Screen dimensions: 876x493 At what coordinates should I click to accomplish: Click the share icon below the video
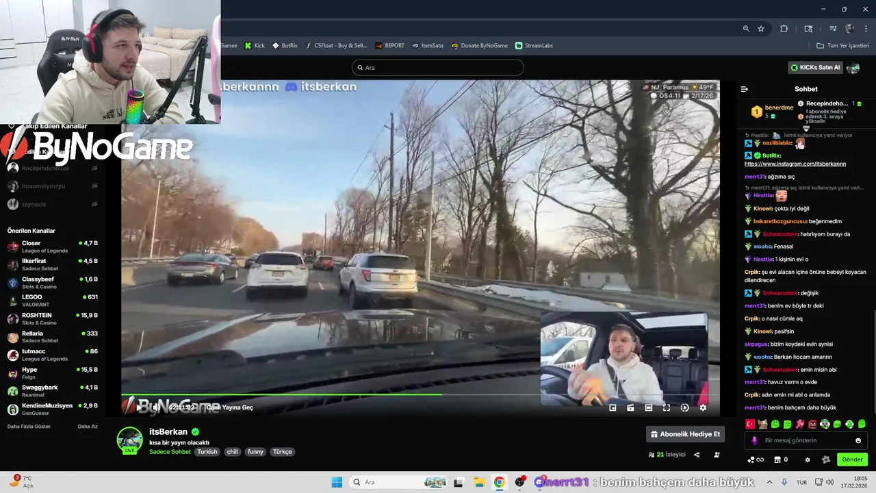click(697, 455)
